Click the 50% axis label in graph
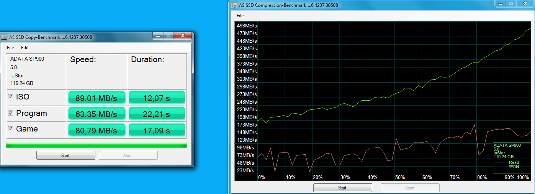535x194 pixels. pyautogui.click(x=400, y=178)
